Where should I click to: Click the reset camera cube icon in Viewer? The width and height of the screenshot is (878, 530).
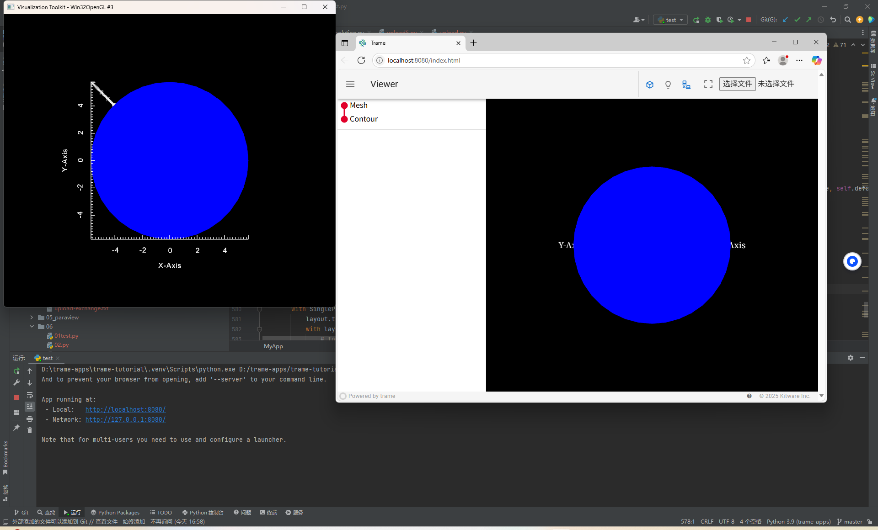649,85
